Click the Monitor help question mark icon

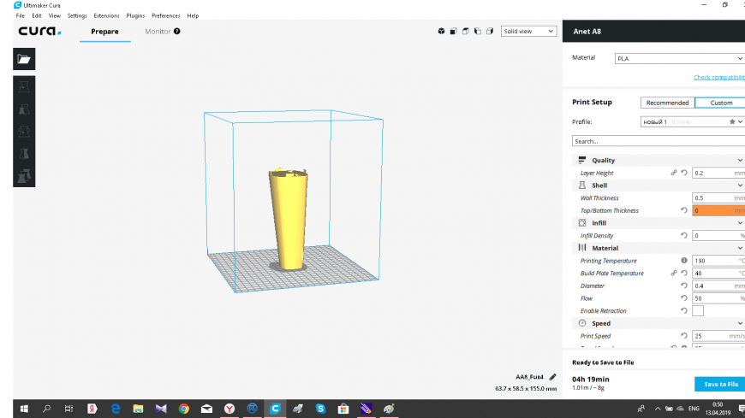(x=176, y=32)
